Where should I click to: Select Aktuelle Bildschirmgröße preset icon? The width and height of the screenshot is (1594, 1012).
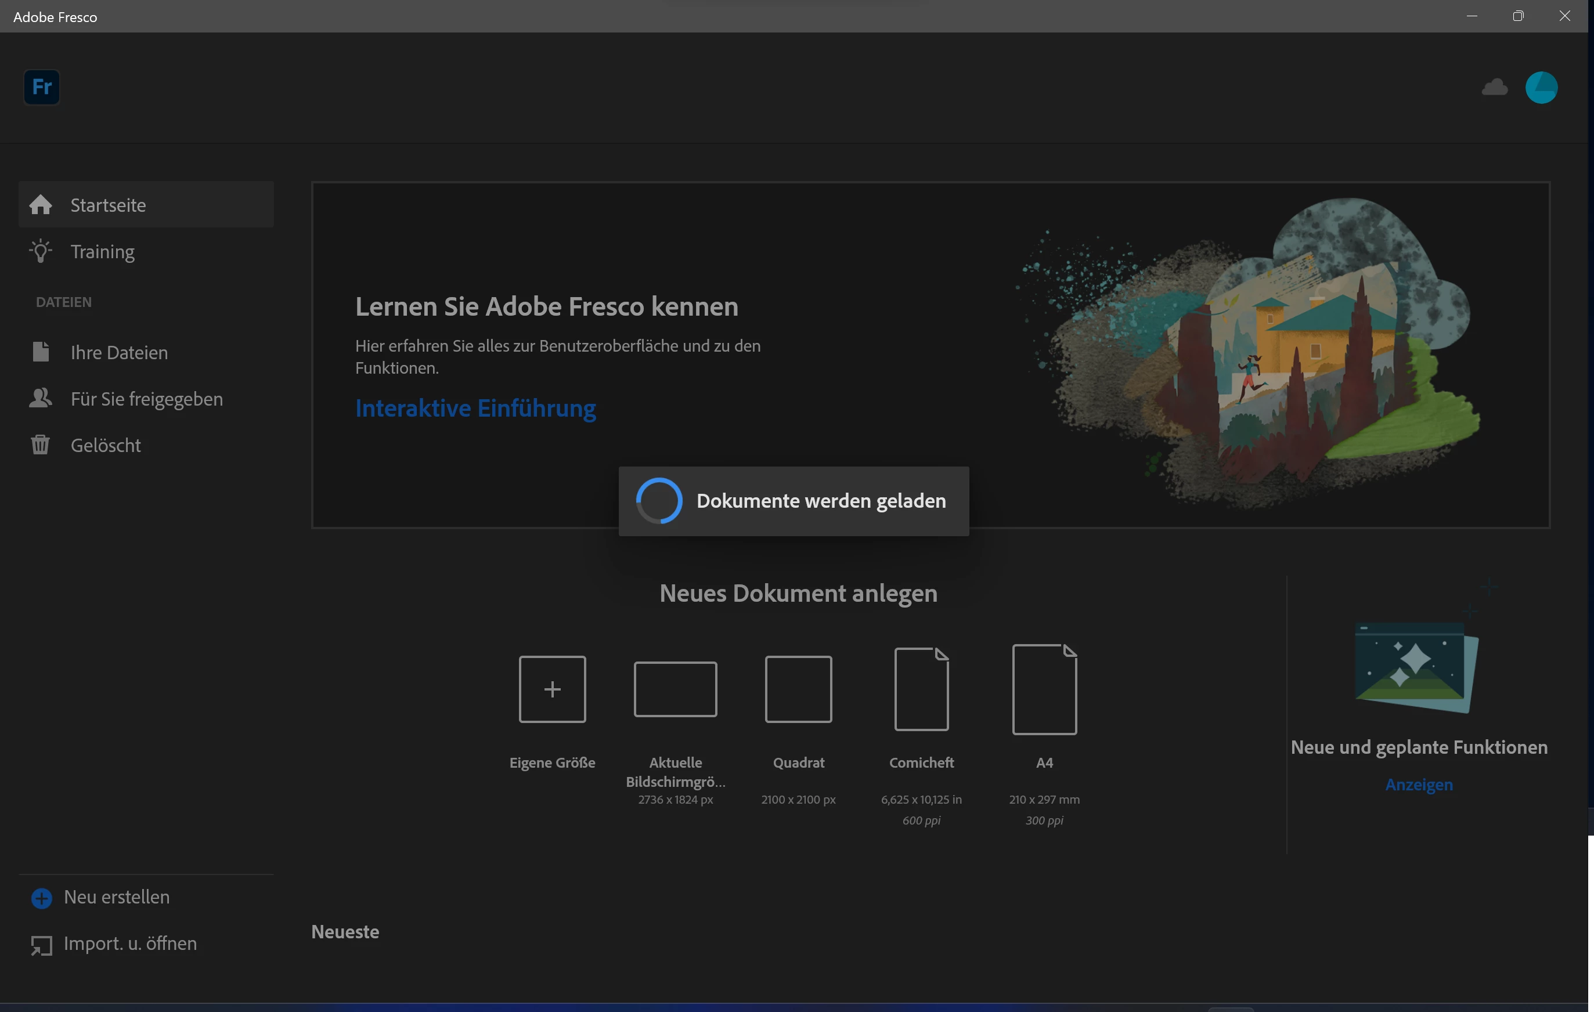tap(675, 689)
